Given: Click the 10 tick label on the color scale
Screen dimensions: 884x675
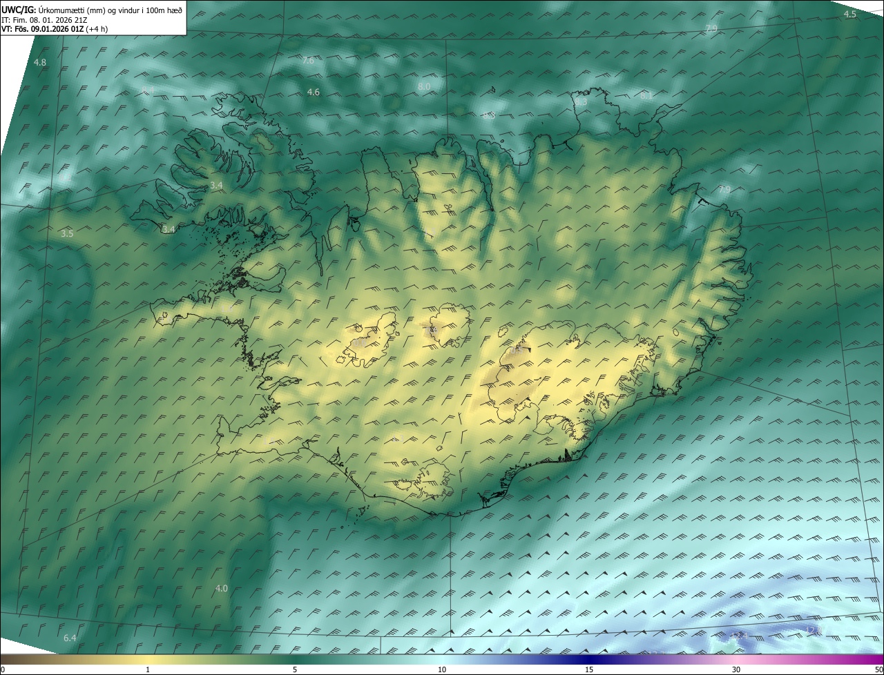Looking at the screenshot, I should click(x=442, y=670).
